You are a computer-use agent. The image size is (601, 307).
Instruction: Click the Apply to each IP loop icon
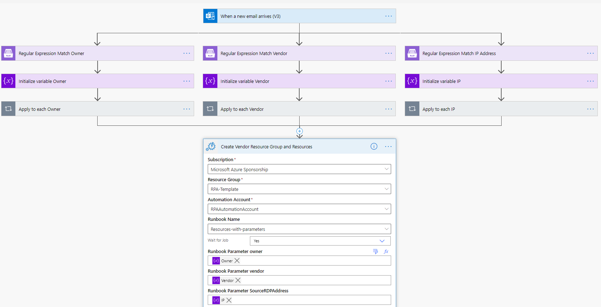point(412,109)
